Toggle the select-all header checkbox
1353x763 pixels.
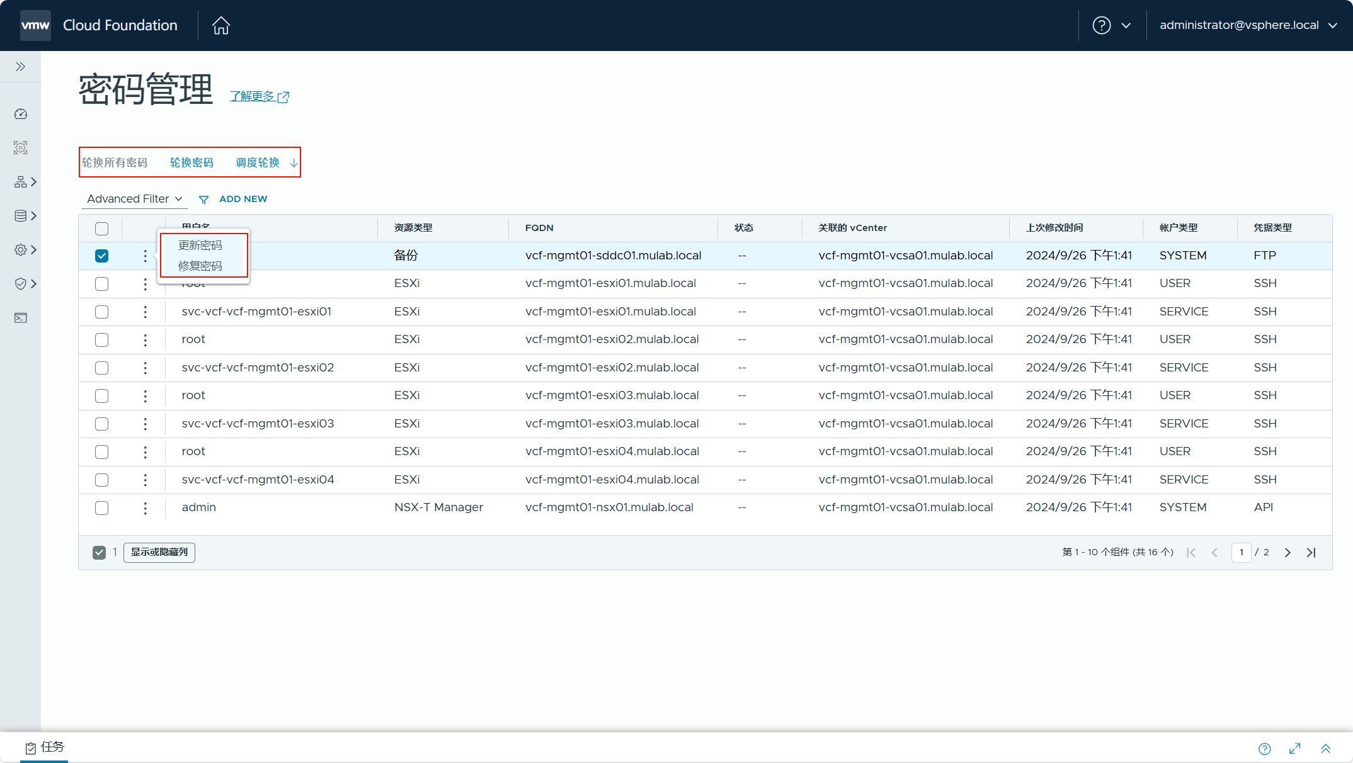pyautogui.click(x=101, y=229)
